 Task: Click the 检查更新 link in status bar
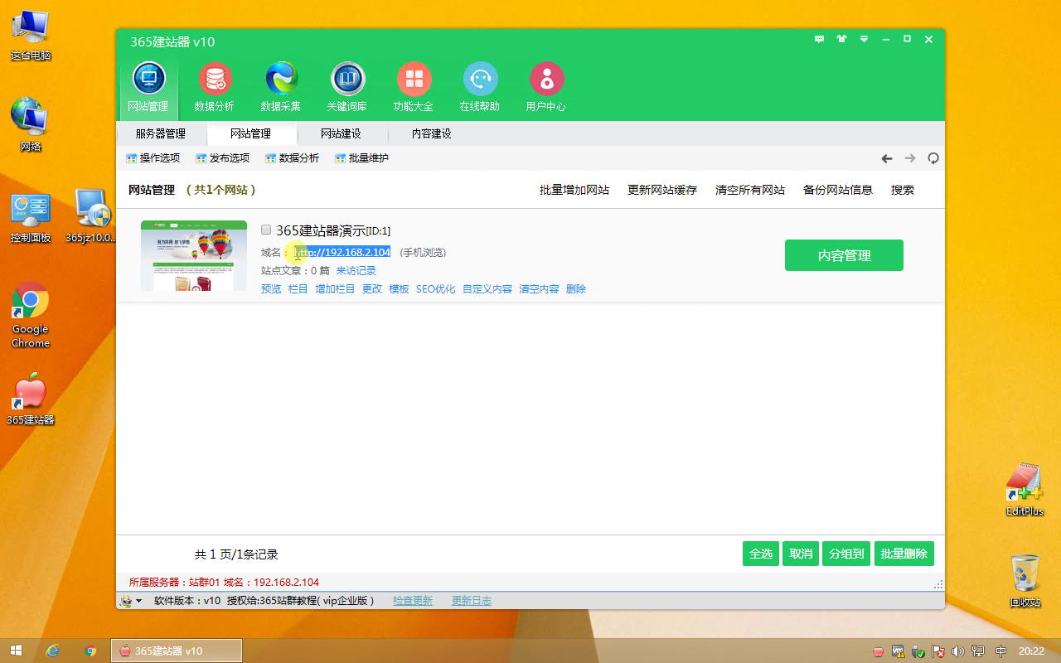coord(413,601)
